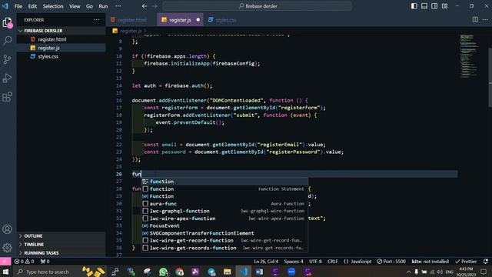Open register.html in the explorer tree
This screenshot has width=492, height=277.
point(61,39)
